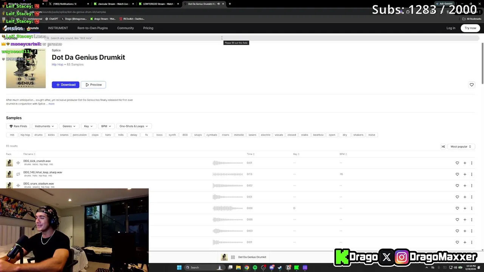Expand the Key filter dropdown
Screen dimensions: 484x272
(88, 126)
